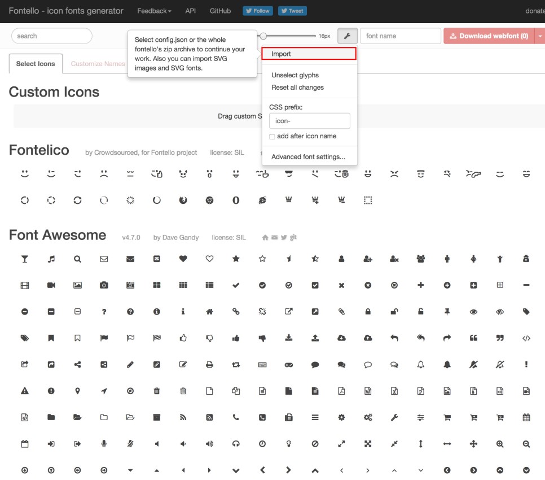This screenshot has width=545, height=480.
Task: Select the gamepad icon
Action: (x=289, y=365)
